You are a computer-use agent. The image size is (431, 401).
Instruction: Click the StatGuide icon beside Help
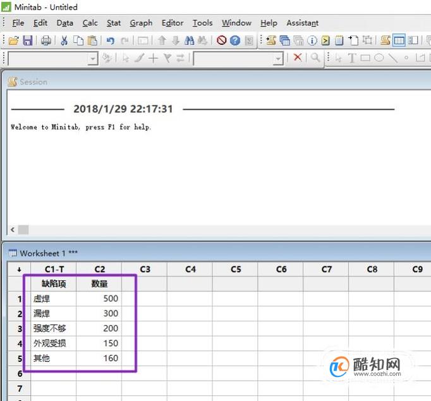point(249,40)
